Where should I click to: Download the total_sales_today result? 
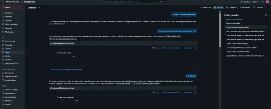pyautogui.click(x=158, y=48)
